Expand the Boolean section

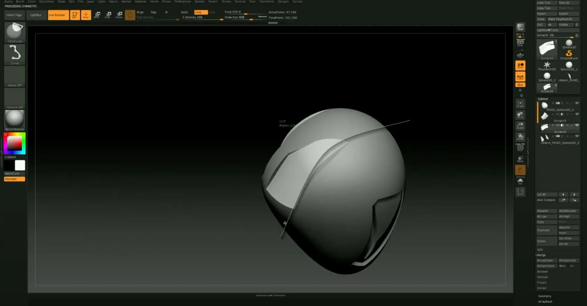pyautogui.click(x=542, y=272)
